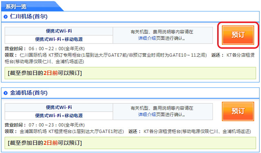
Task: Click 仁川机场 booking deadline notice box
Action: 130,73
